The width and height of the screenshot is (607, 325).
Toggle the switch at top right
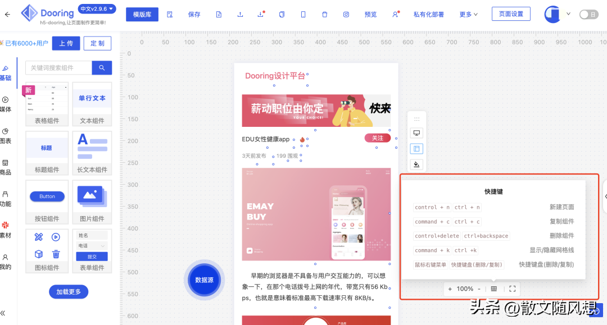tap(588, 14)
